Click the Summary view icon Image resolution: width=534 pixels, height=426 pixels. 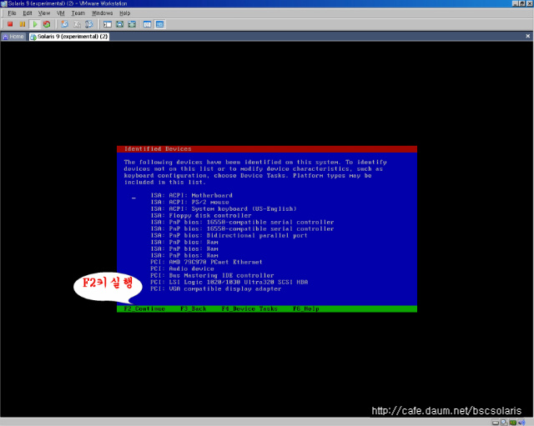pos(147,24)
